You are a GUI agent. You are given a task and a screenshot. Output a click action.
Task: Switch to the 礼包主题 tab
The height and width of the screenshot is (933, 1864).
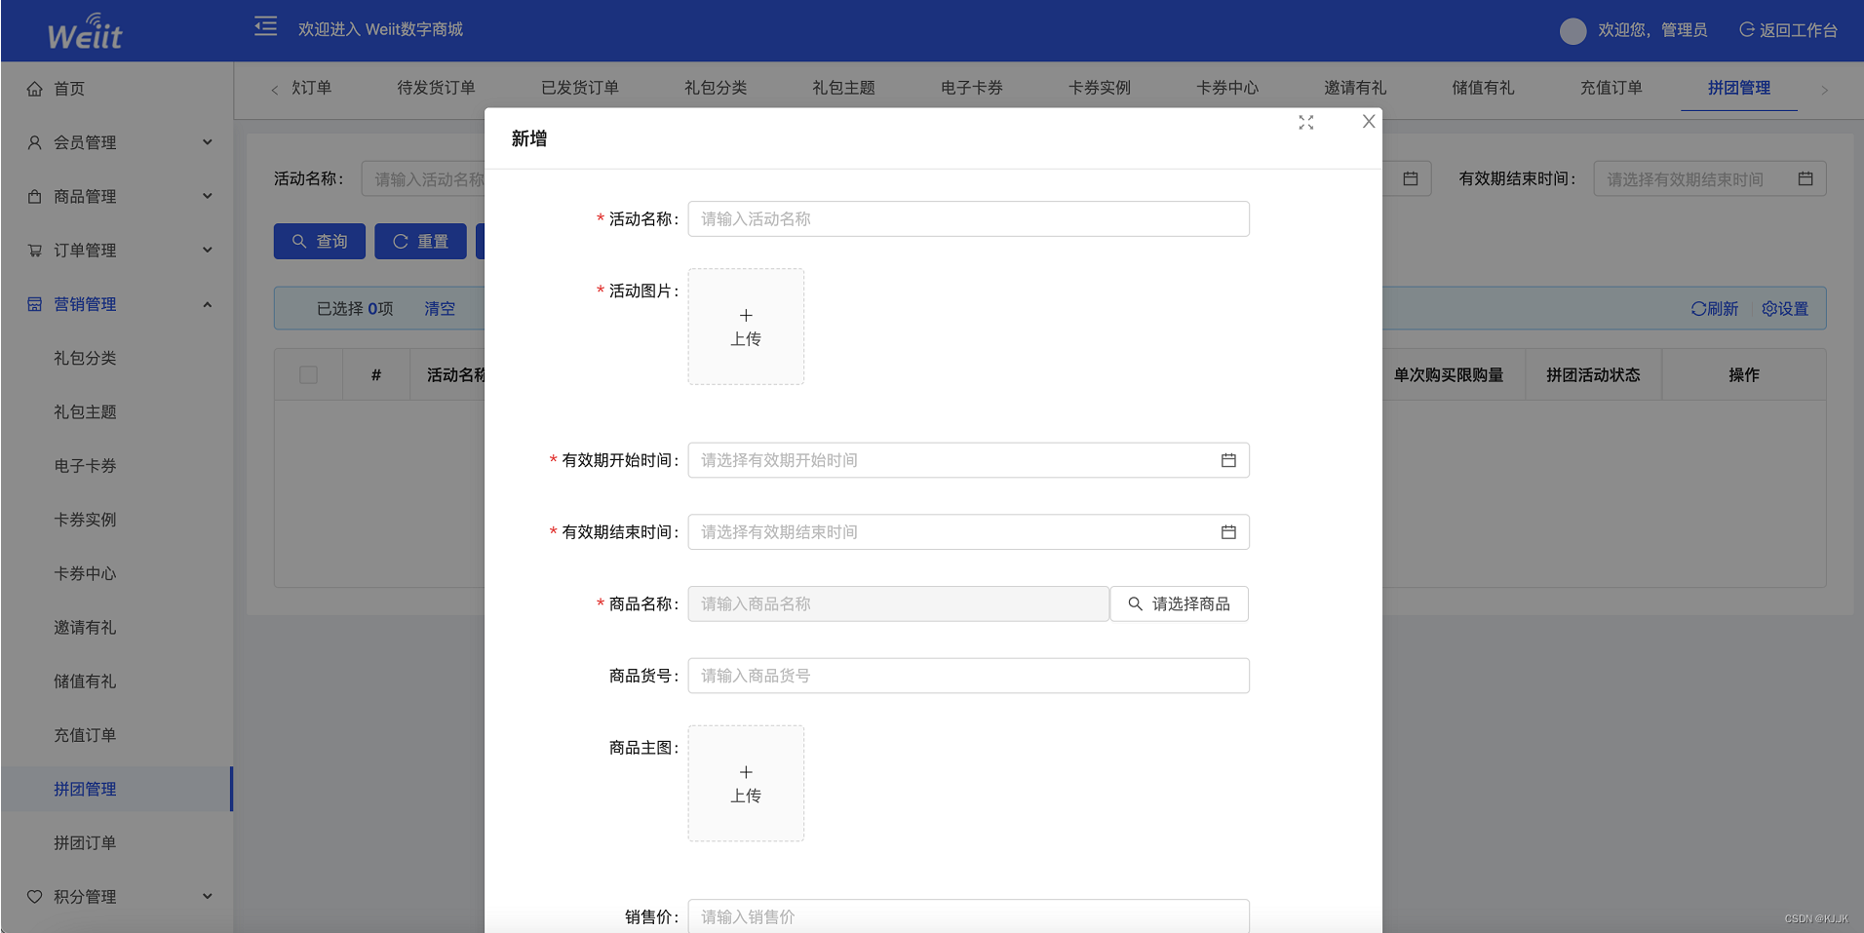[843, 88]
